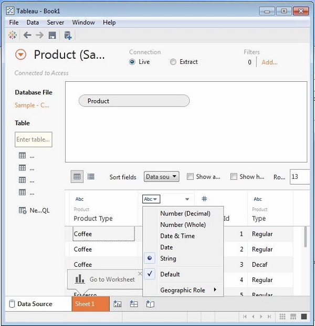The width and height of the screenshot is (315, 326).
Task: Click the New Custom SQL icon
Action: [23, 211]
